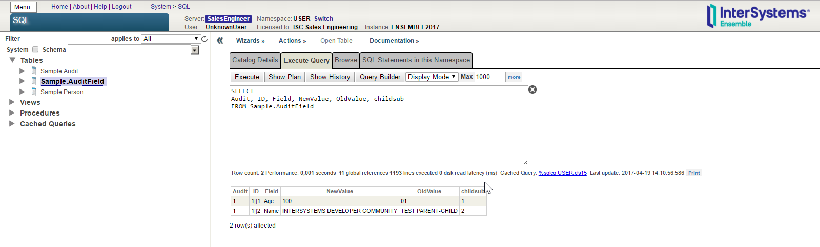Screen dimensions: 820x247
Task: Expand the Sample.Audit tree node
Action: pos(22,71)
